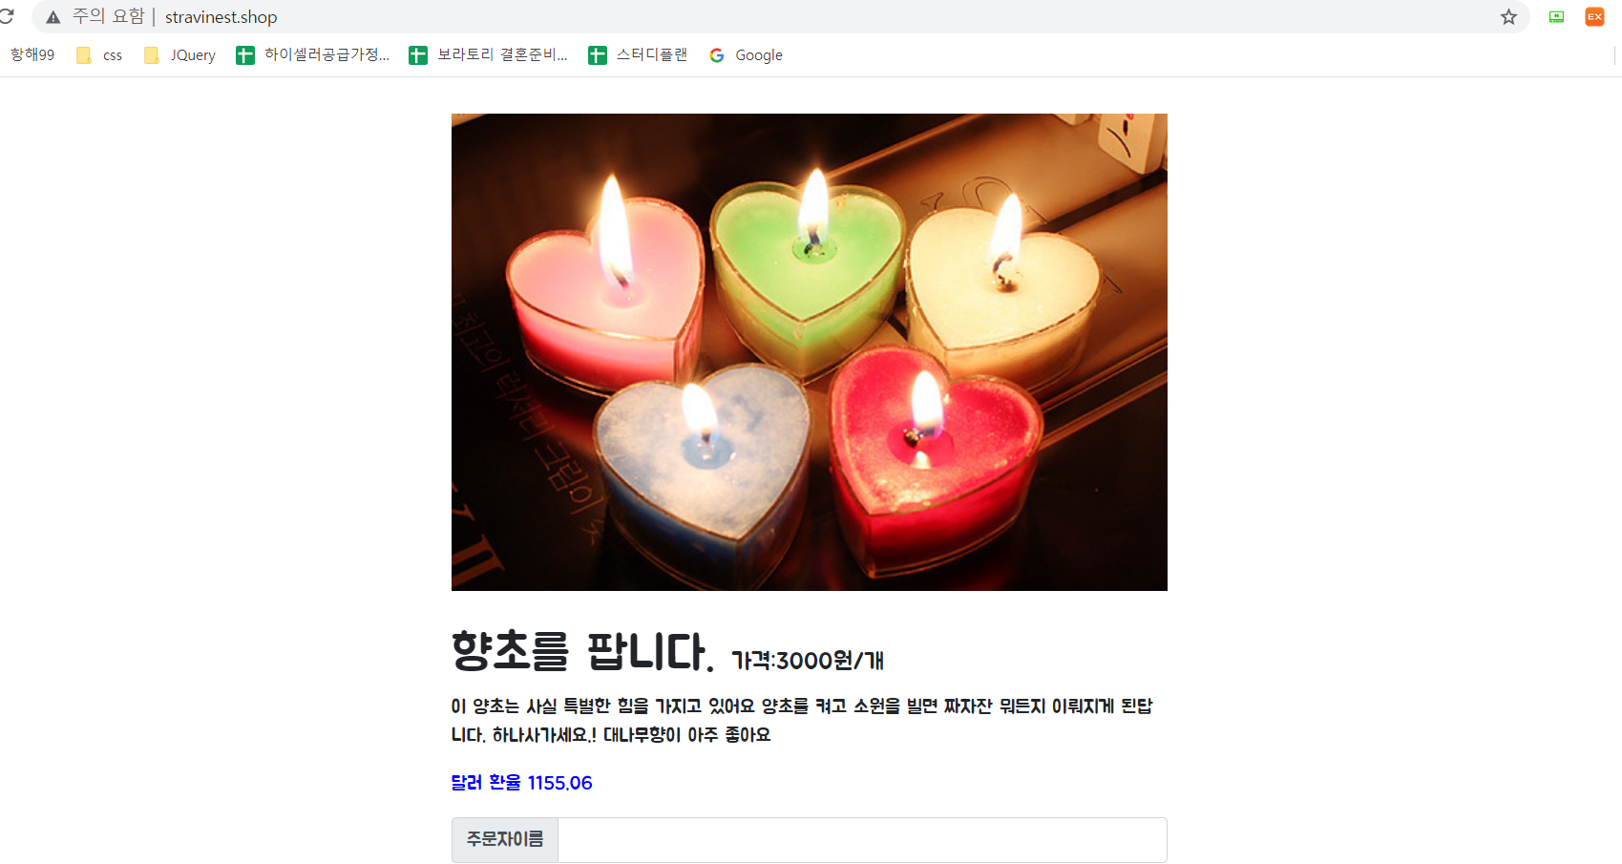Select the heart candles product image
This screenshot has height=864, width=1622.
[809, 352]
